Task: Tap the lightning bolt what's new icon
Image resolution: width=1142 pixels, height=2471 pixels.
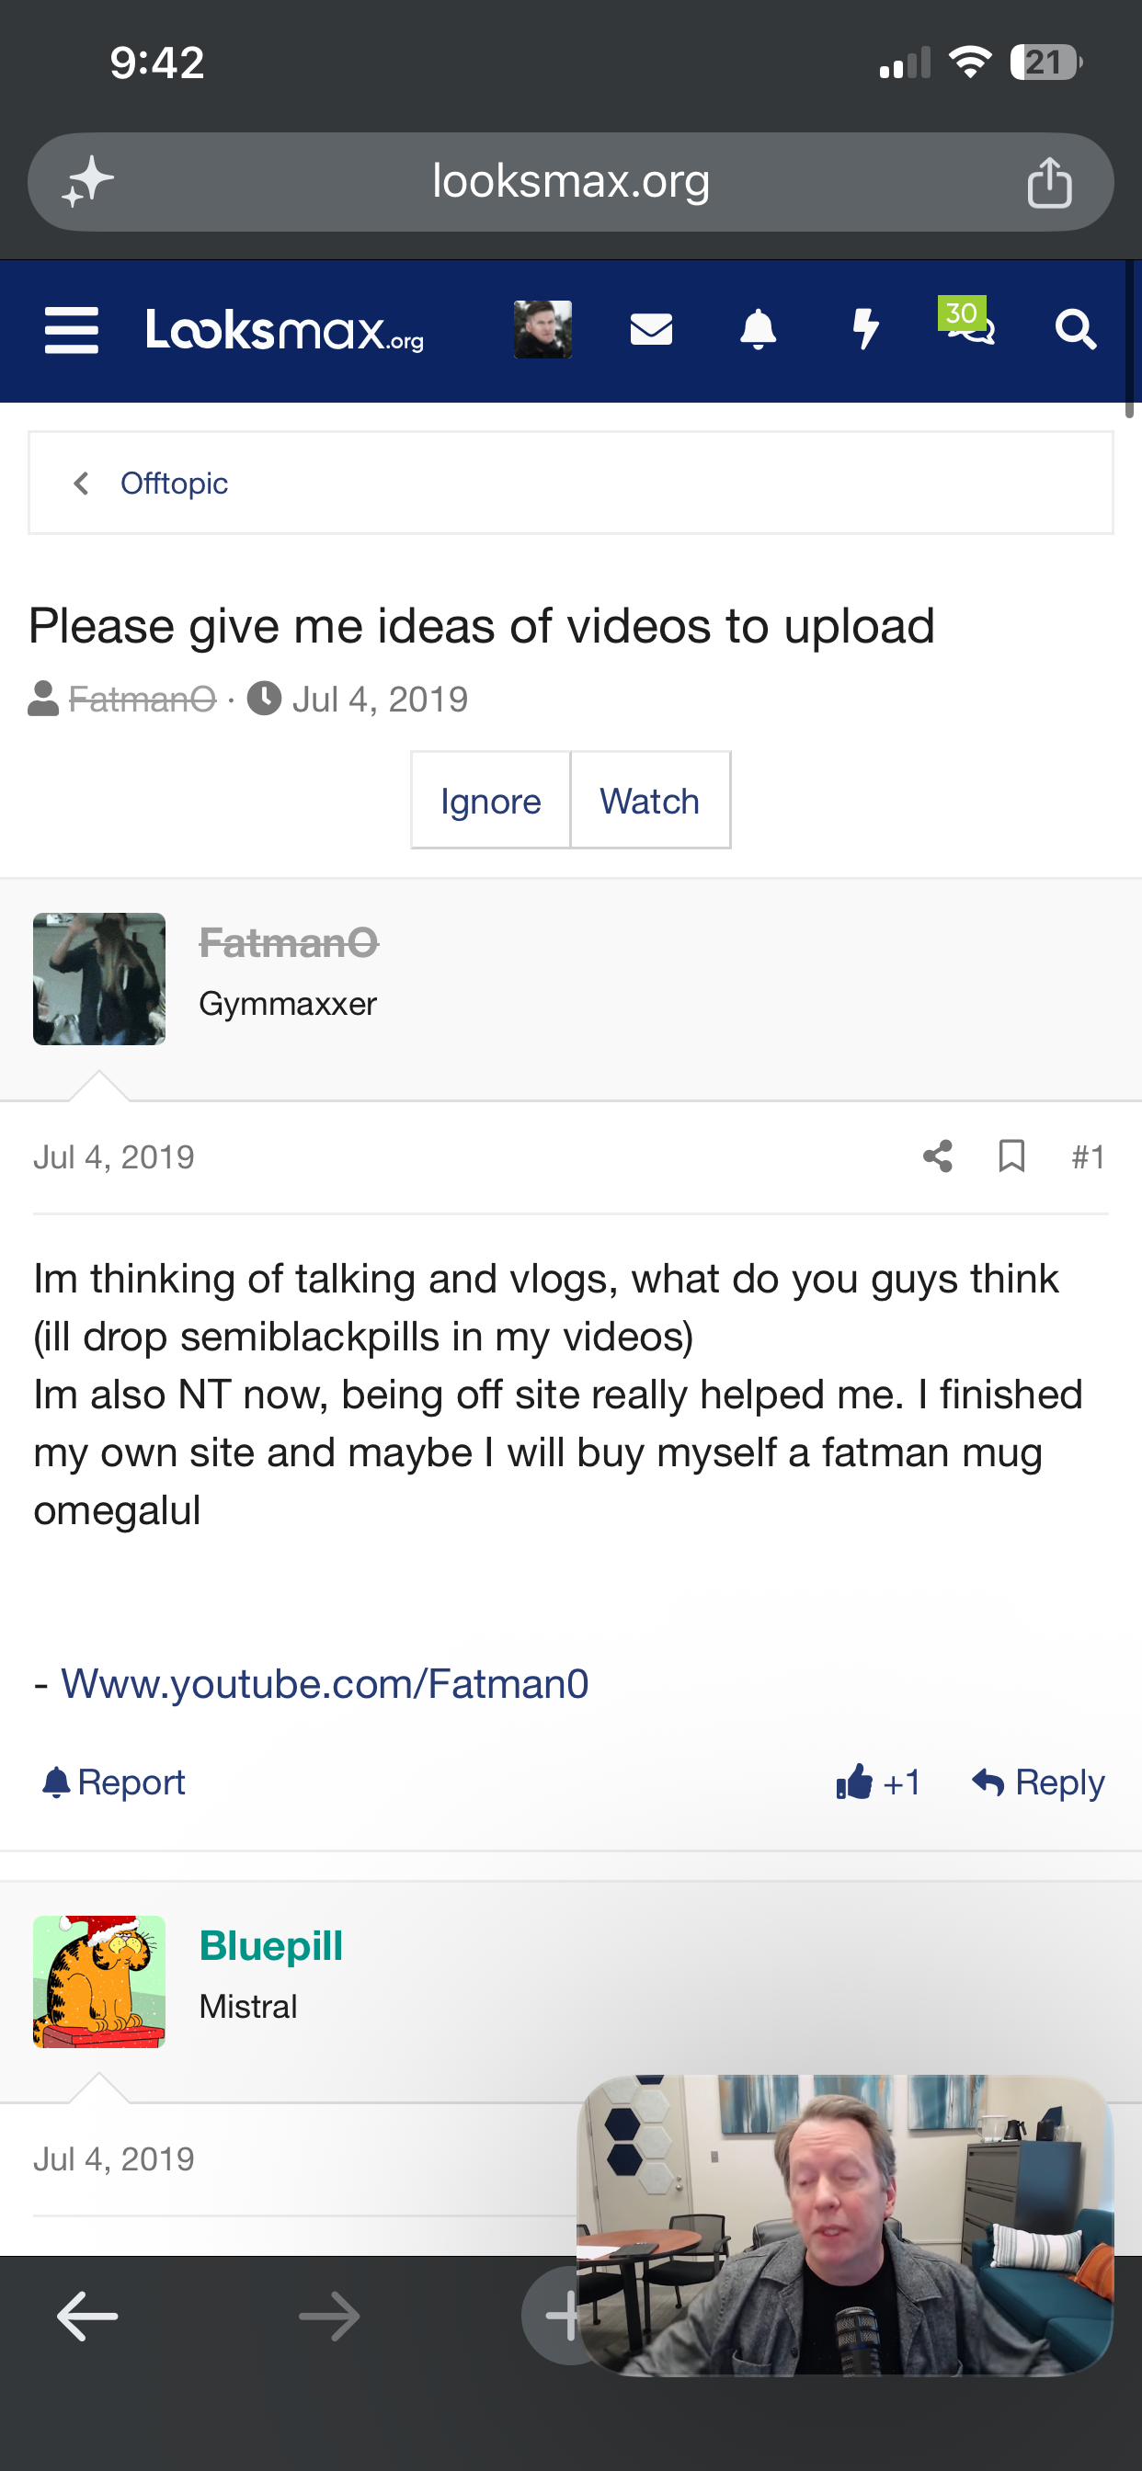Action: tap(865, 330)
